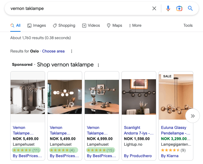Click the star rating showing (4) reviews

(64, 150)
